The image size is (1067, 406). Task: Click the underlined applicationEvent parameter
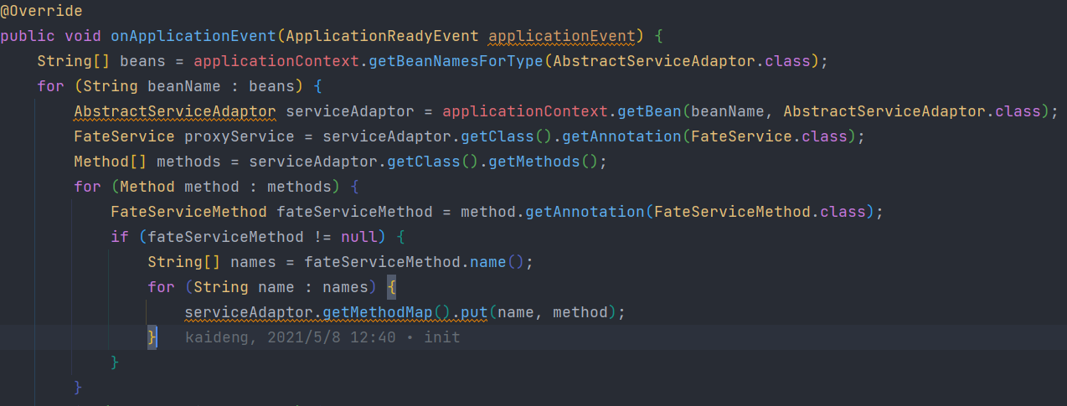point(562,36)
